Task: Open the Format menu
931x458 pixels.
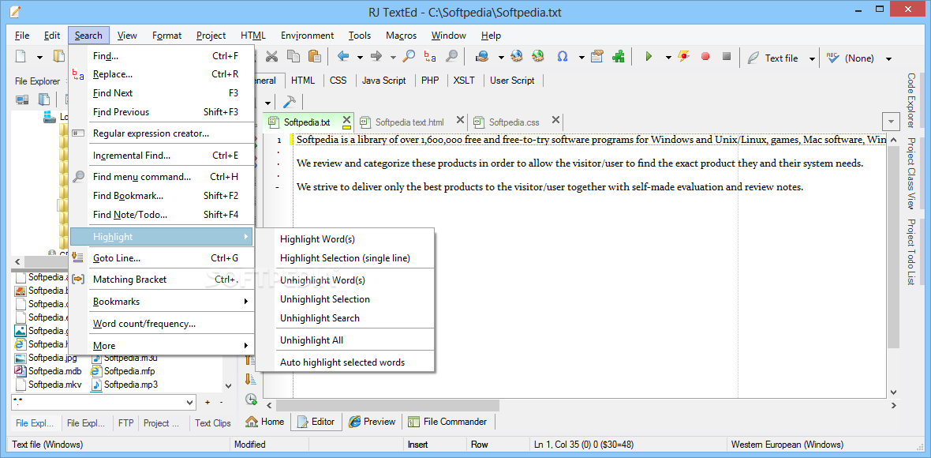Action: 166,36
